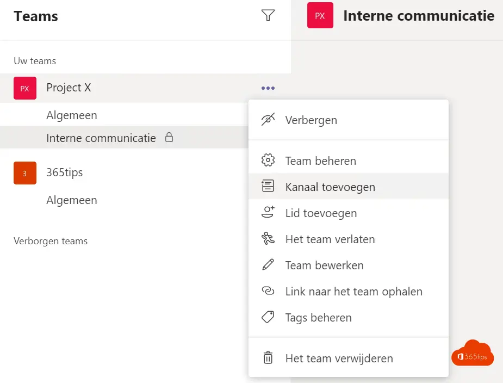Click the gear icon next to Team beheren
This screenshot has height=383, width=503.
click(x=268, y=160)
